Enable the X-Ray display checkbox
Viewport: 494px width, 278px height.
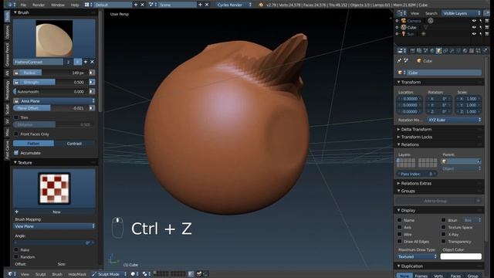[x=443, y=235]
